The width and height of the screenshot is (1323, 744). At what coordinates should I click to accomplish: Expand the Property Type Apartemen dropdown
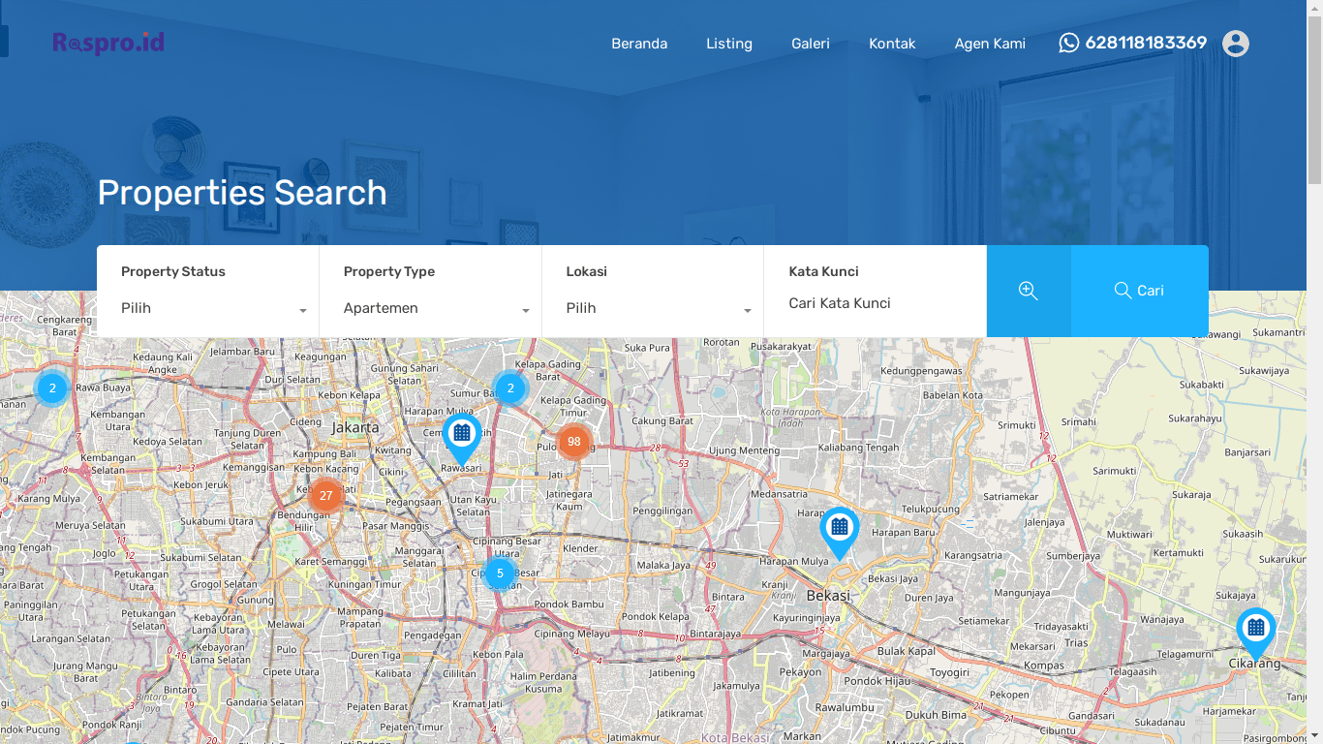[x=435, y=308]
